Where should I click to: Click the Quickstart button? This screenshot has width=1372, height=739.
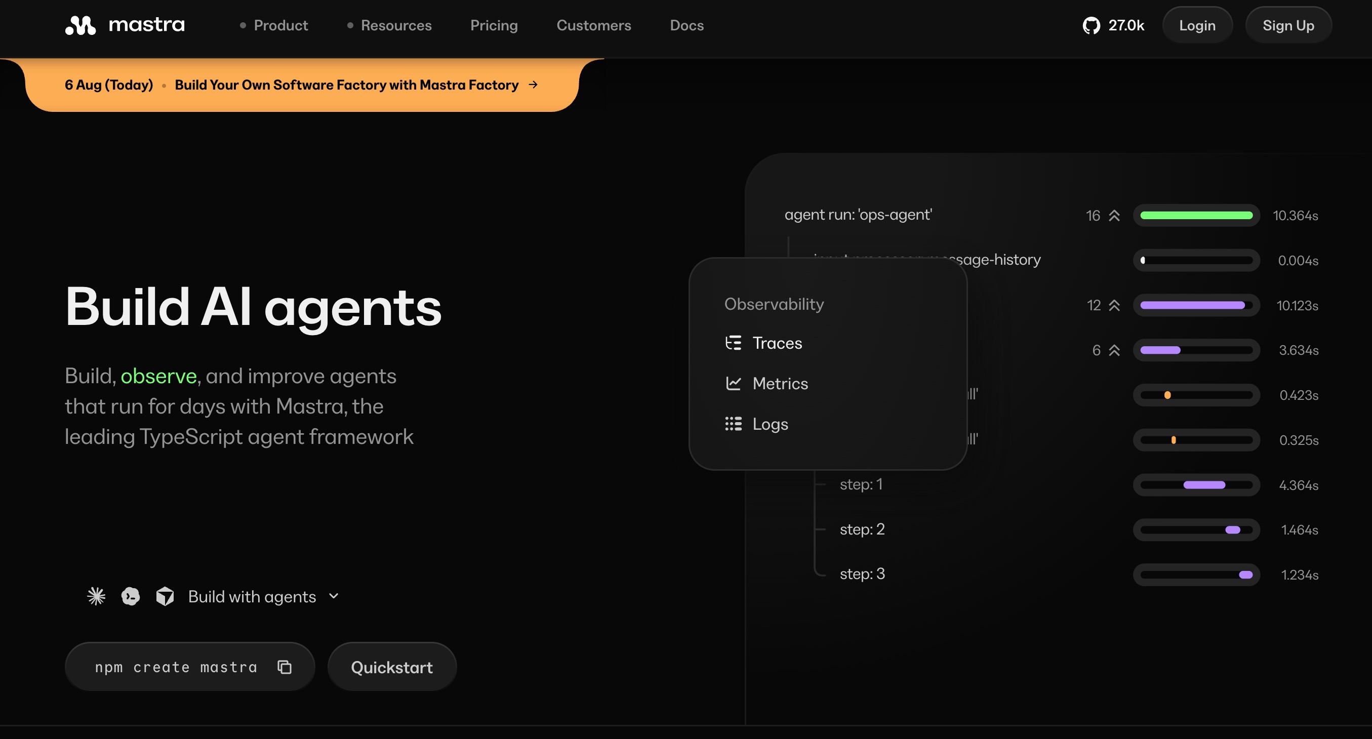point(392,667)
